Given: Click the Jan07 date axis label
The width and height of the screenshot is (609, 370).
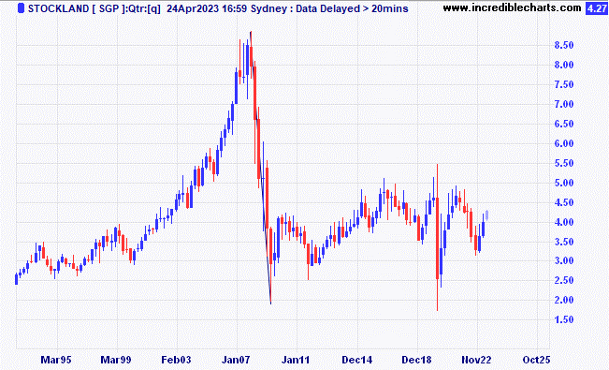Looking at the screenshot, I should pos(236,360).
